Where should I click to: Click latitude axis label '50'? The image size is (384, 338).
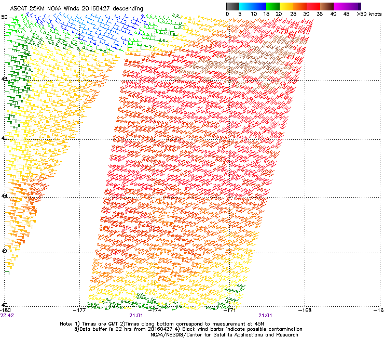tap(4, 17)
